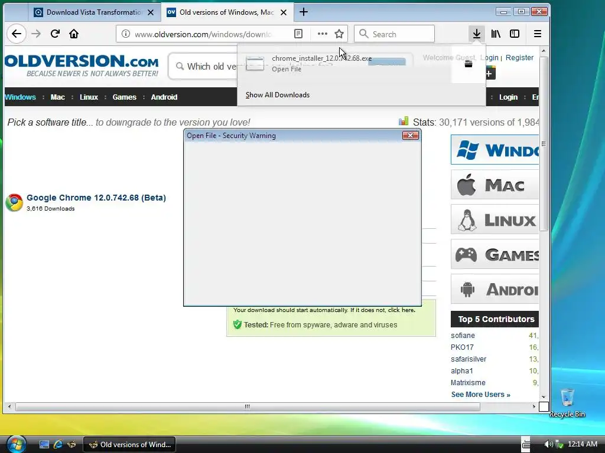
Task: Click the Google Chrome logo icon
Action: click(x=14, y=202)
